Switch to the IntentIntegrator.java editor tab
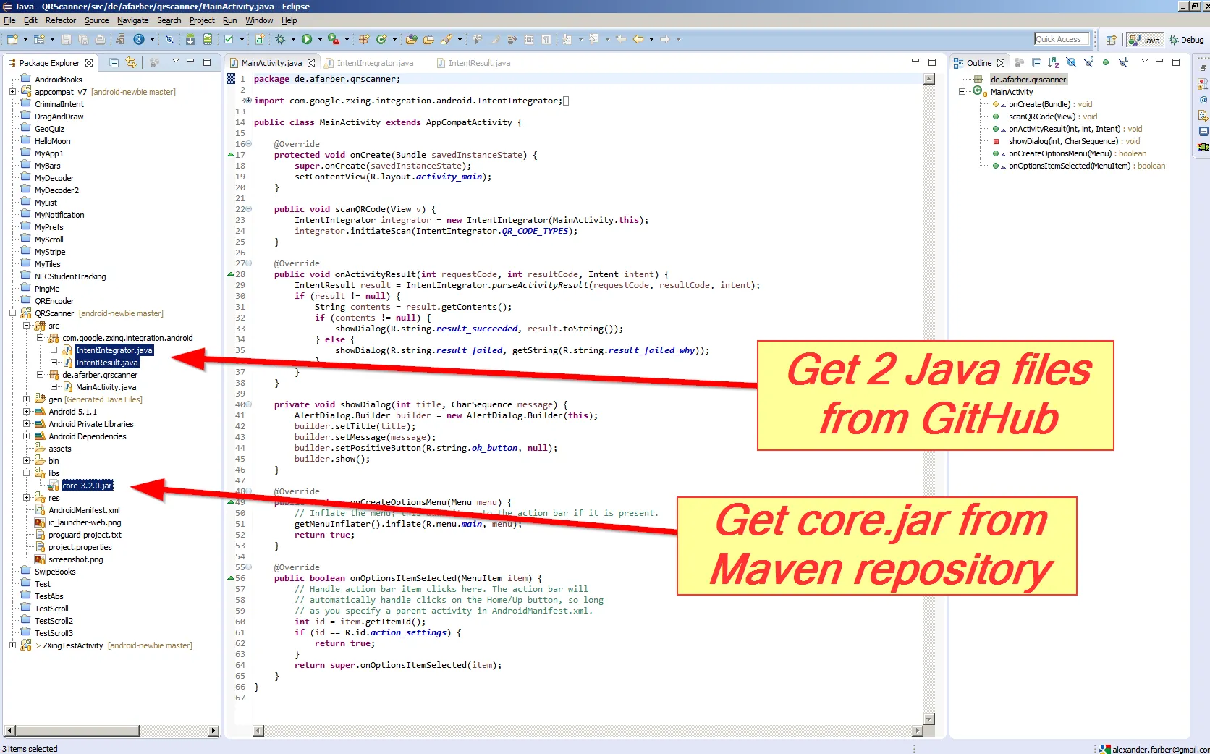The width and height of the screenshot is (1210, 754). [369, 63]
